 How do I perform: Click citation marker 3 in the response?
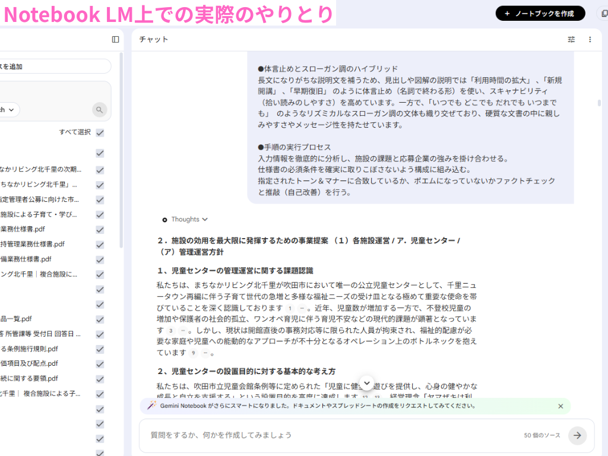pyautogui.click(x=171, y=331)
